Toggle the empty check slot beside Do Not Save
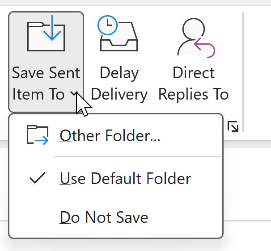The height and width of the screenshot is (251, 271). coord(38,218)
